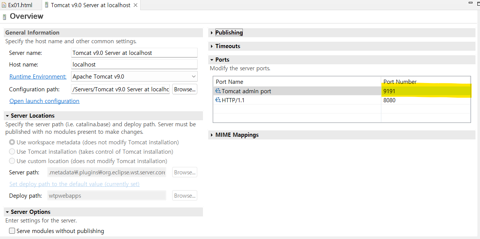The height and width of the screenshot is (239, 480).
Task: Click the 9191 port number cell
Action: tap(425, 91)
